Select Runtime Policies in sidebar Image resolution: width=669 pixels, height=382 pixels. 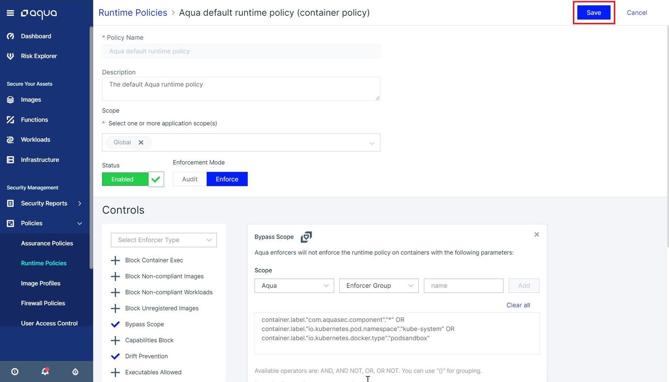point(44,263)
